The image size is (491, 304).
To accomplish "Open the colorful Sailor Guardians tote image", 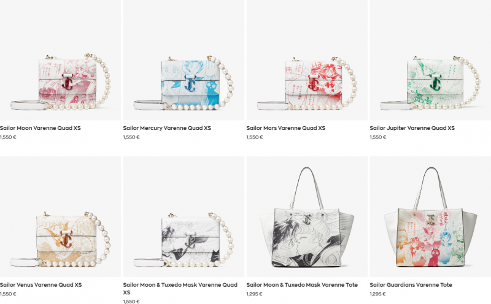I will pyautogui.click(x=430, y=217).
